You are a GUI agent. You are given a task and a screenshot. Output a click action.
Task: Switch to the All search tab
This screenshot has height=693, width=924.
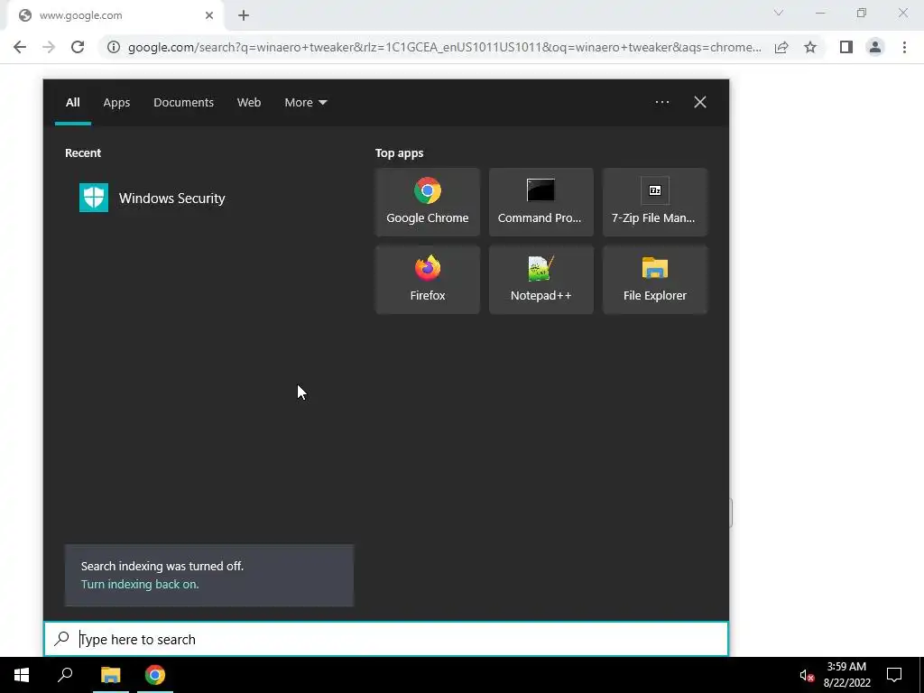click(72, 103)
